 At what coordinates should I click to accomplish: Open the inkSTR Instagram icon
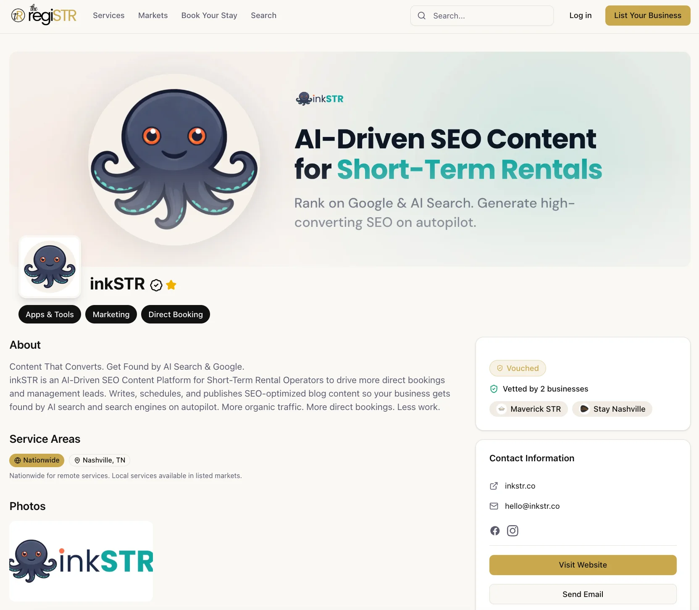pyautogui.click(x=512, y=531)
